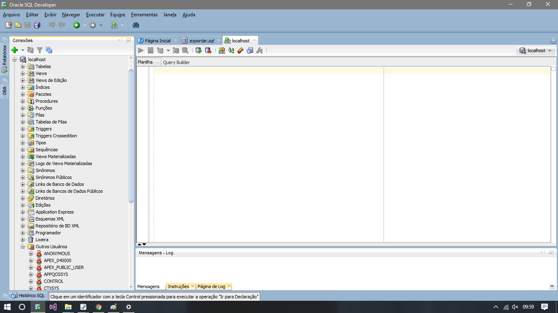The image size is (558, 313).
Task: Click the Open folder icon
Action: pos(18,25)
